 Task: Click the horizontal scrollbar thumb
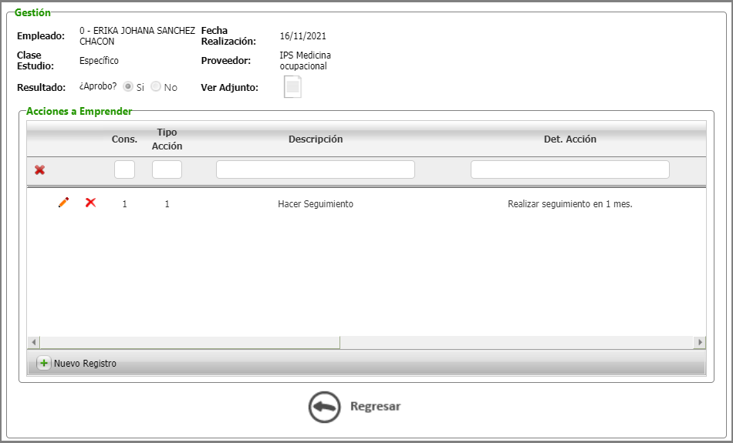coord(190,342)
